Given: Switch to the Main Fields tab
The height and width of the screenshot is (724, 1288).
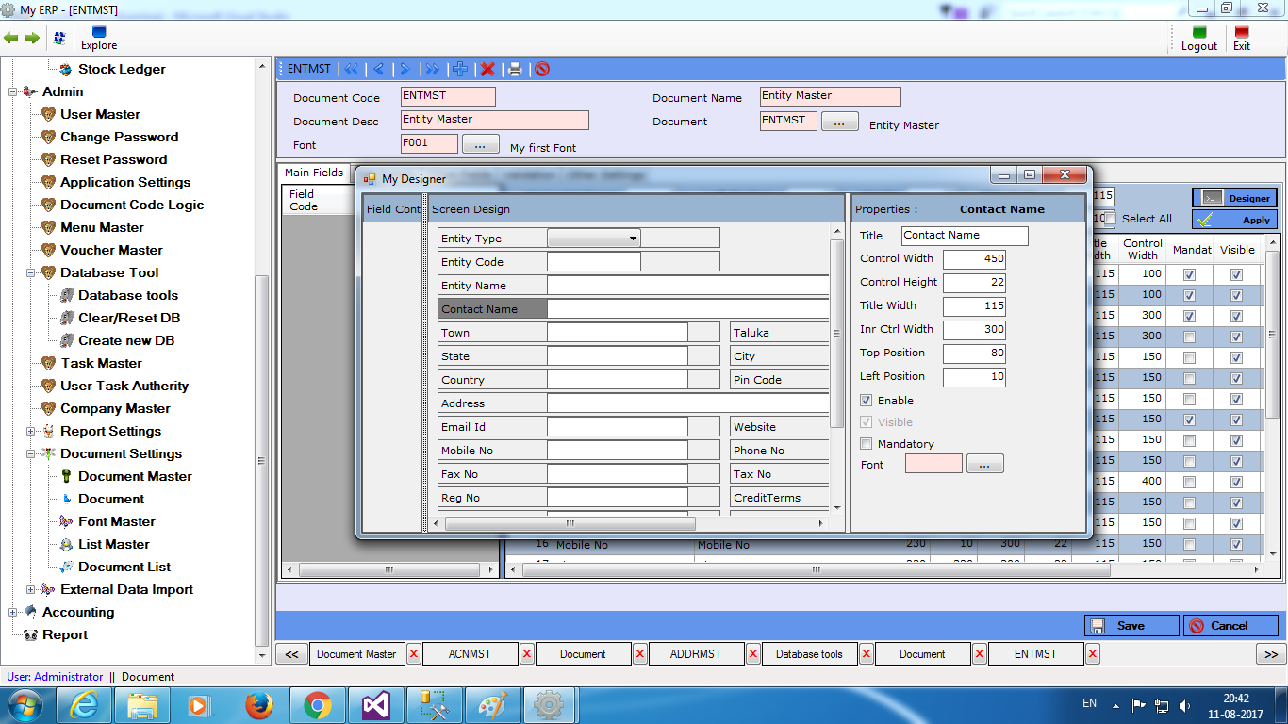Looking at the screenshot, I should pos(314,173).
